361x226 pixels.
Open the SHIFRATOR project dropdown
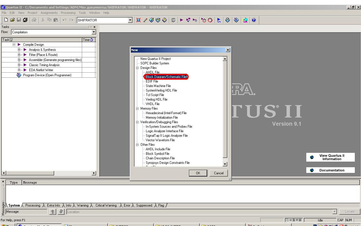(x=130, y=20)
